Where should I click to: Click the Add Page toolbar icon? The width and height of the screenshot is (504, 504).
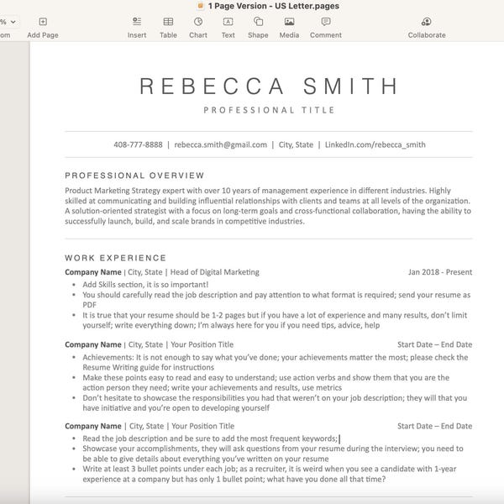43,22
